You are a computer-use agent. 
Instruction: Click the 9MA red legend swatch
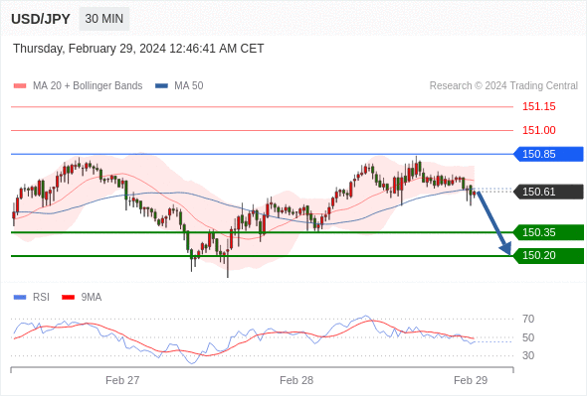68,298
